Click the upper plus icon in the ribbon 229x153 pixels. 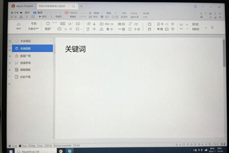(x=94, y=24)
